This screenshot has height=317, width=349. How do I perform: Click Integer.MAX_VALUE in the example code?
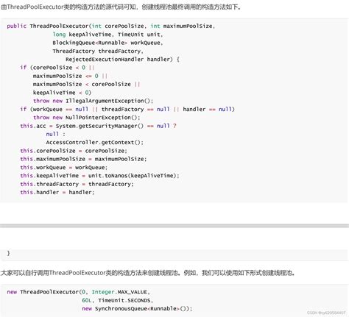click(x=119, y=292)
